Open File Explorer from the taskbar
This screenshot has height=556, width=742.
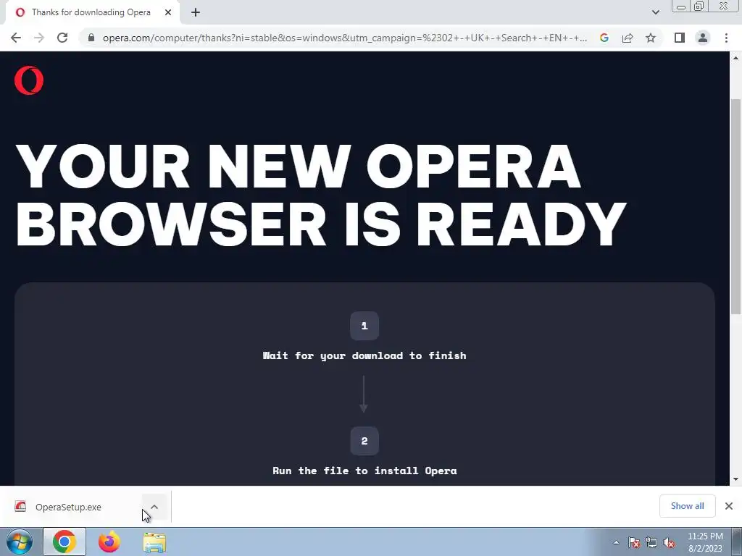154,542
